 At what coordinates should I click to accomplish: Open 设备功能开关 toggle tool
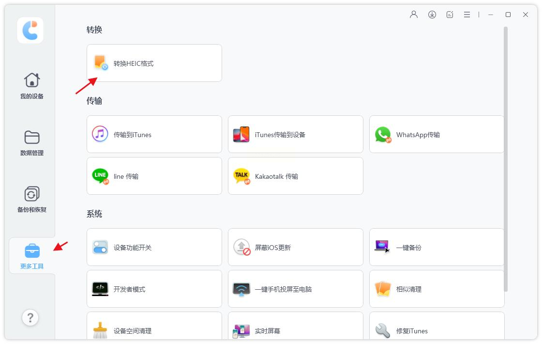pos(154,247)
